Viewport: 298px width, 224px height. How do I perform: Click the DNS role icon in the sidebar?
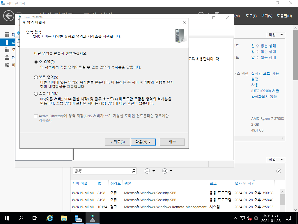7,57
